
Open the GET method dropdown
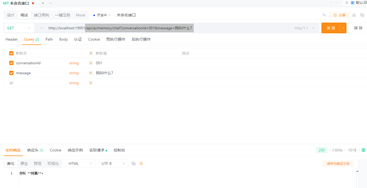19,28
